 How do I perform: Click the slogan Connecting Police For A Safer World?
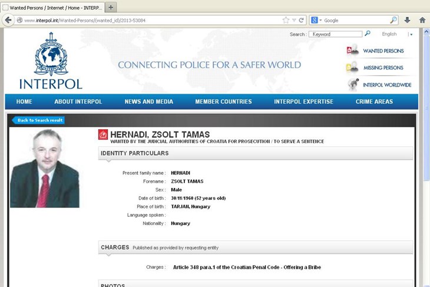coord(210,65)
